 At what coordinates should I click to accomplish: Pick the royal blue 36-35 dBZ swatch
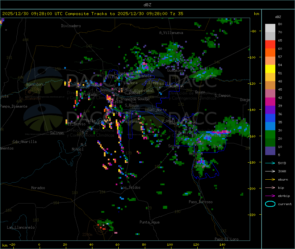270,118
